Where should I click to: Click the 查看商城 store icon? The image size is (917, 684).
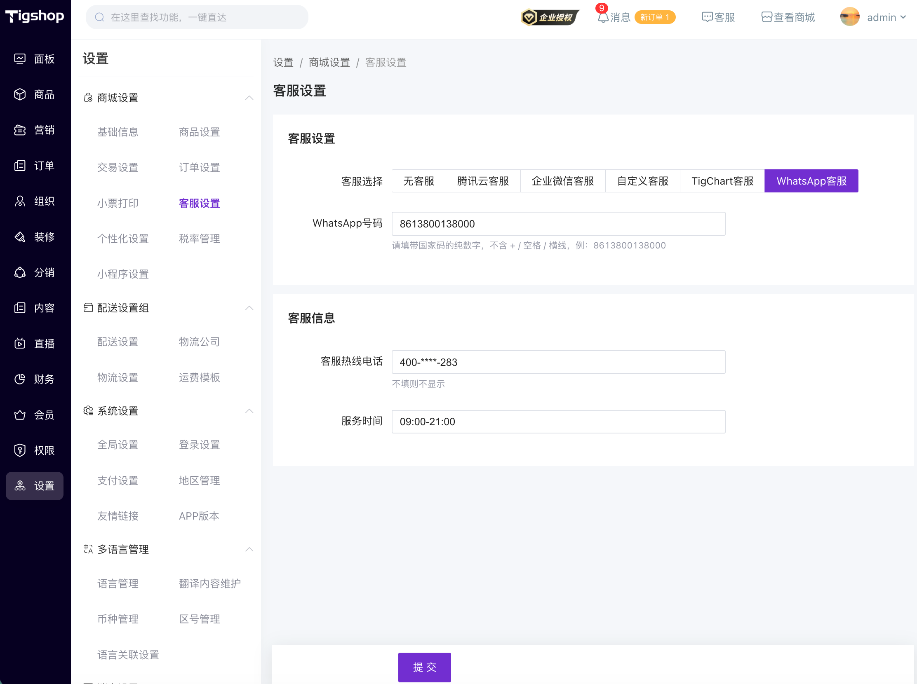767,17
